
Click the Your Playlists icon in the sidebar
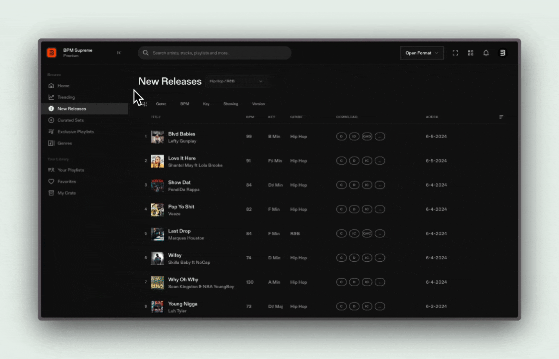click(x=51, y=170)
